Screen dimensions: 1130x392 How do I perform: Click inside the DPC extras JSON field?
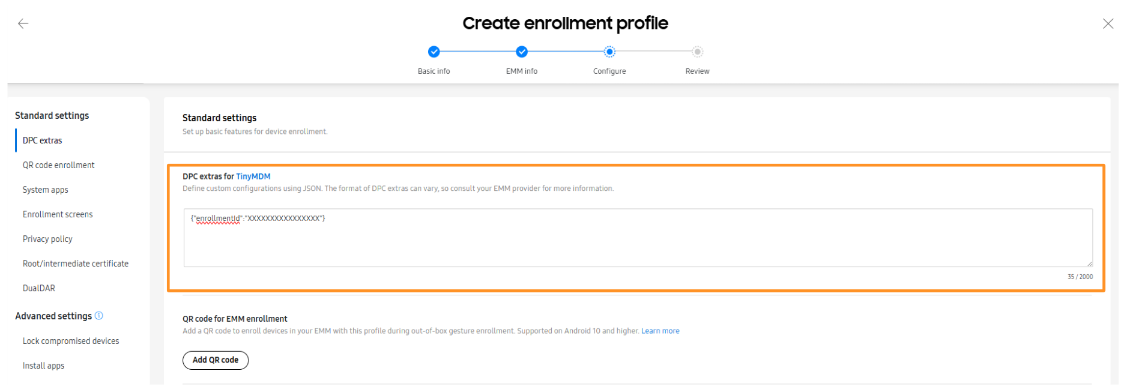tap(638, 240)
